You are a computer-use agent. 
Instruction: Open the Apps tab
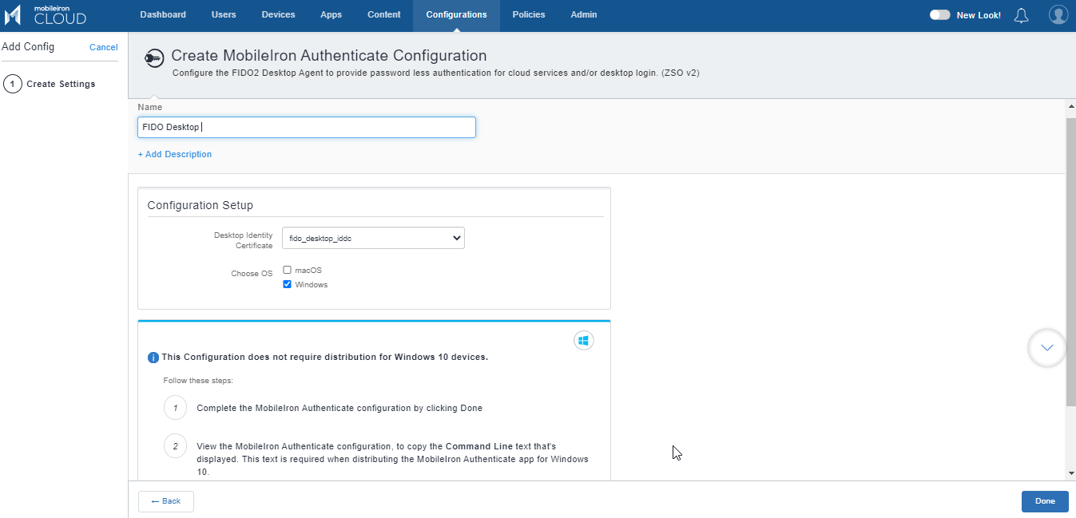click(x=331, y=14)
